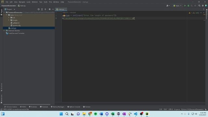Click the yellow warning inspection indicator
The width and height of the screenshot is (208, 117).
tap(190, 13)
